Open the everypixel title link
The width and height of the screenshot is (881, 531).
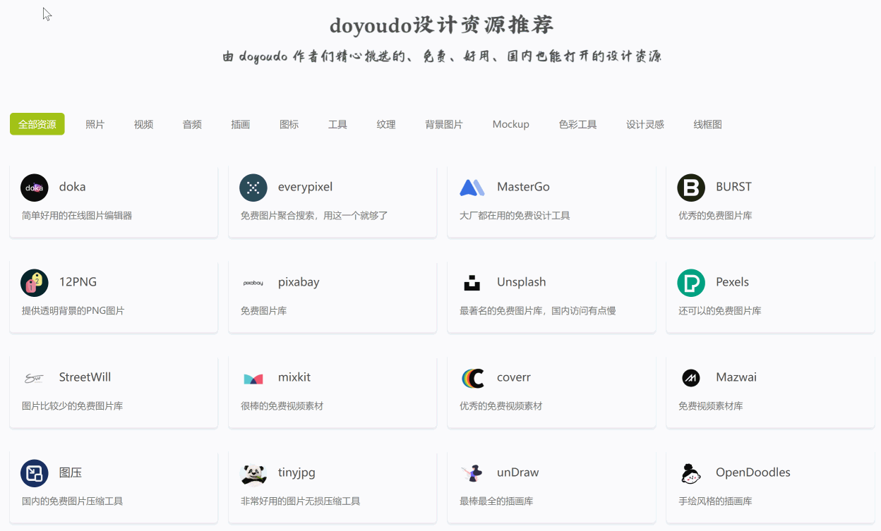coord(306,187)
